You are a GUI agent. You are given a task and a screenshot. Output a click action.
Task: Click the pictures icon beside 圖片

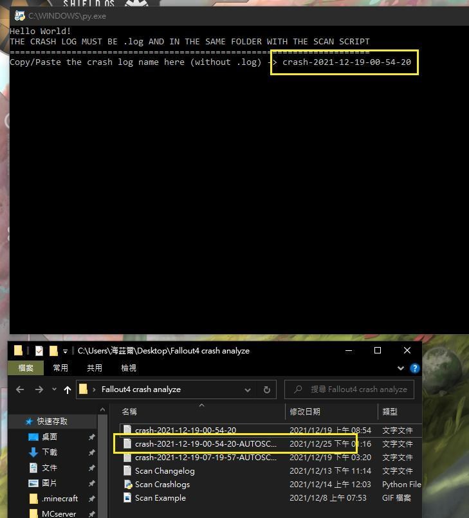33,483
